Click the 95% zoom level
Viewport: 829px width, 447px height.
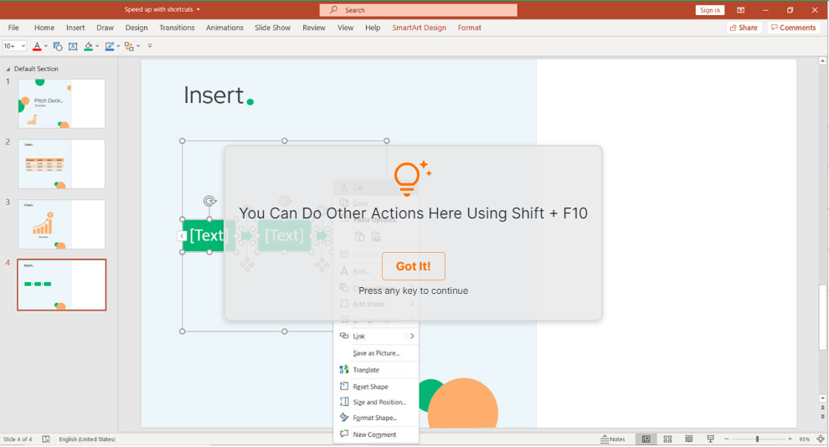(x=804, y=439)
